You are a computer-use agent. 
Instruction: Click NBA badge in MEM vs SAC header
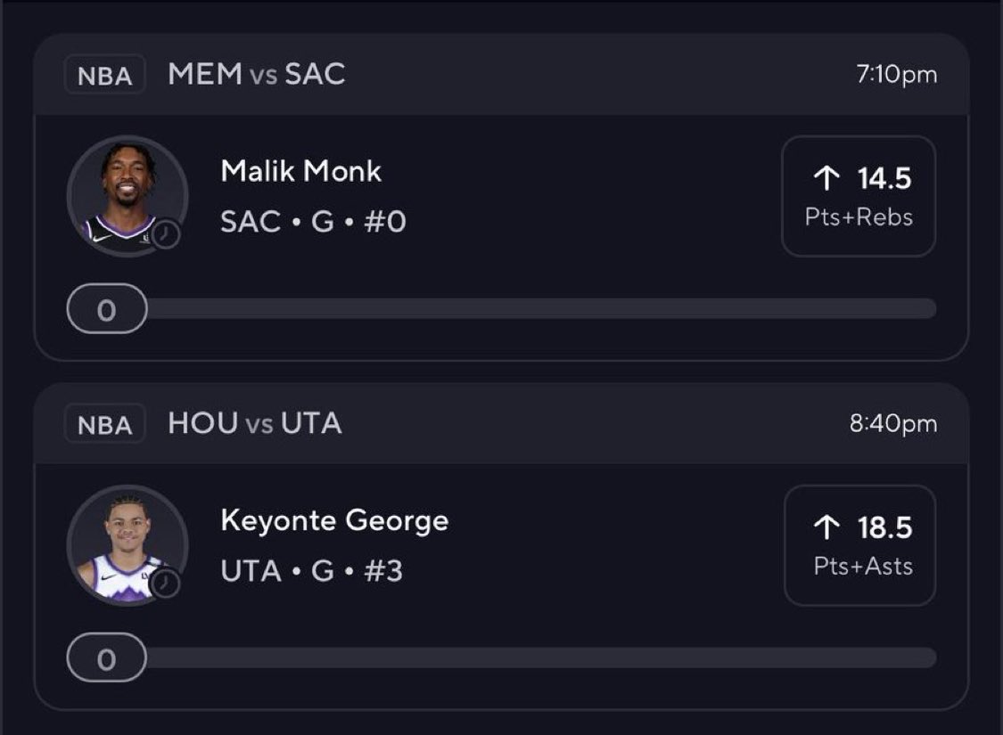pos(104,76)
